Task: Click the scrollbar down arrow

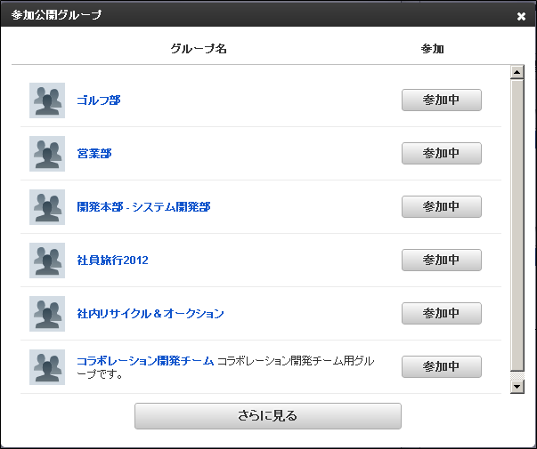Action: click(x=517, y=387)
